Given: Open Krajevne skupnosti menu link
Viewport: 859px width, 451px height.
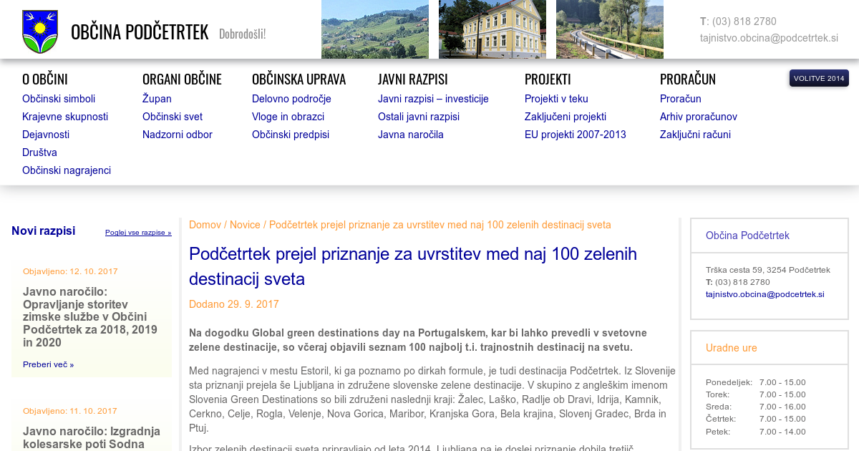Looking at the screenshot, I should 65,117.
